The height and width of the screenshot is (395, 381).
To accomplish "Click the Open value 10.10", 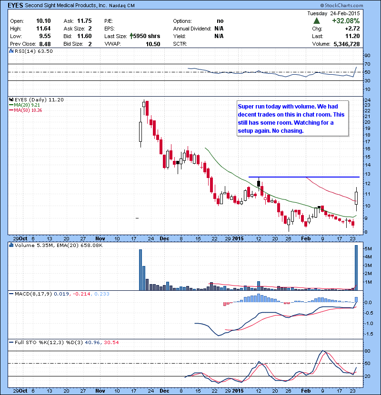I will 43,21.
